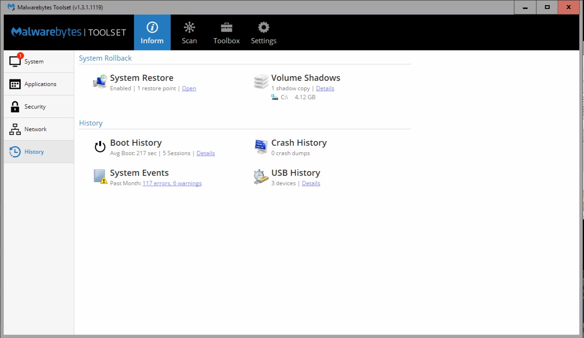Click the Malwarebytes Toolset logo
Viewport: 584px width, 338px height.
coord(69,32)
